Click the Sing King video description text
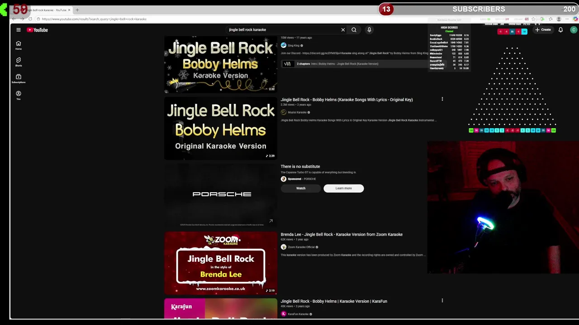579x325 pixels. click(355, 53)
